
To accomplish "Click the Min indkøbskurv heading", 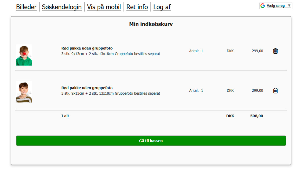I will 151,24.
